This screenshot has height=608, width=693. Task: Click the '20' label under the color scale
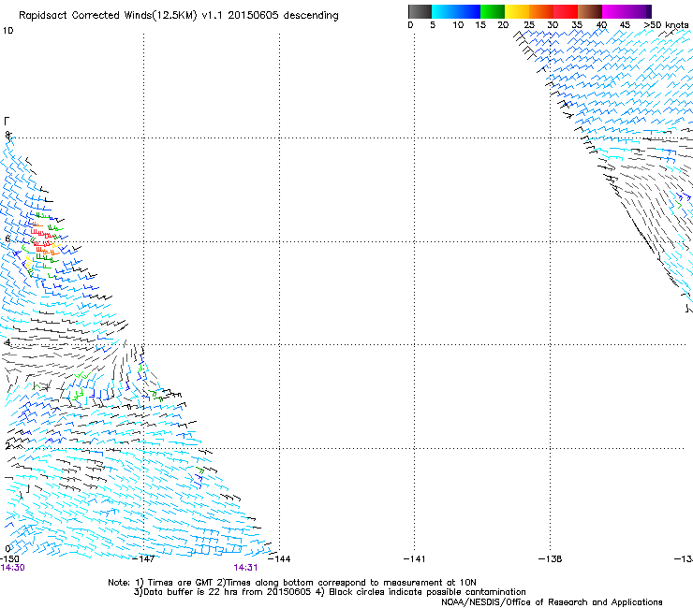pos(503,25)
